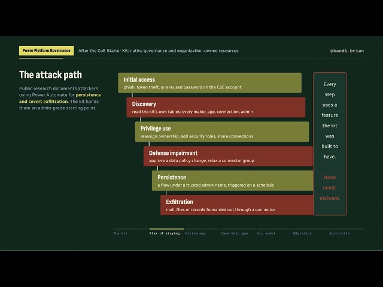Click the 'After the CoE Starter Kit' subtitle
The height and width of the screenshot is (287, 383).
(x=158, y=51)
